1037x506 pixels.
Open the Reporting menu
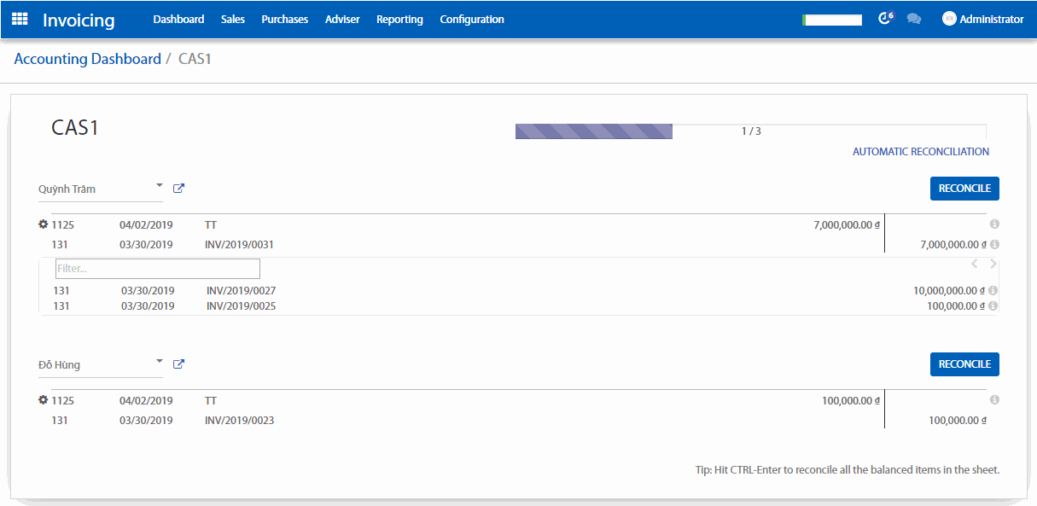[399, 19]
